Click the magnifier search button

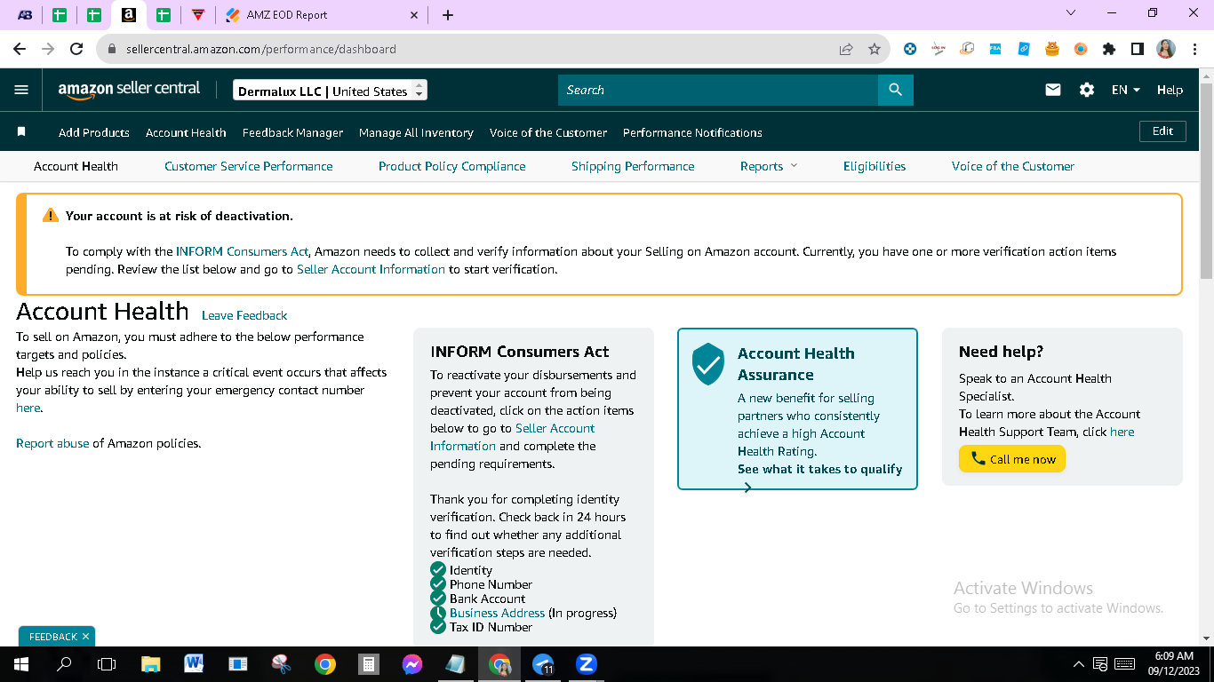(895, 90)
